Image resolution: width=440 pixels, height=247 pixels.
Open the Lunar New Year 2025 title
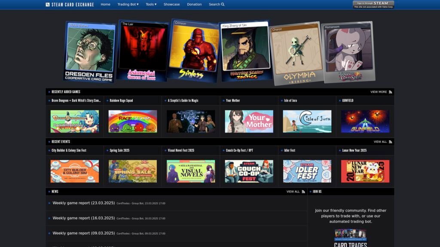354,151
